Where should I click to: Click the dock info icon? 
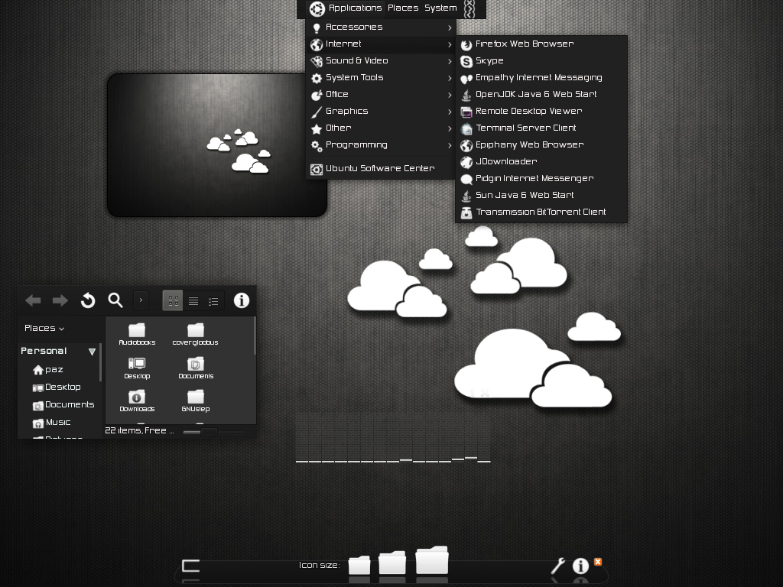(580, 566)
